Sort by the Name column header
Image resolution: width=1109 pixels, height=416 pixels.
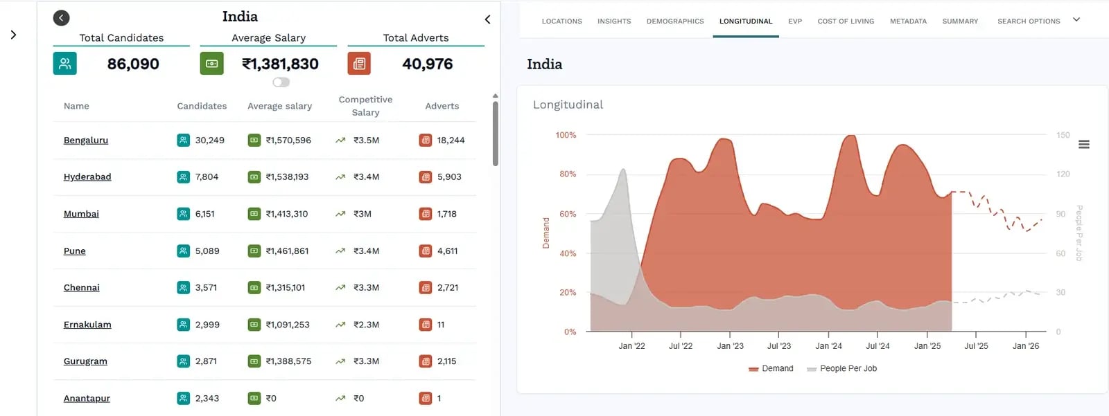point(76,107)
